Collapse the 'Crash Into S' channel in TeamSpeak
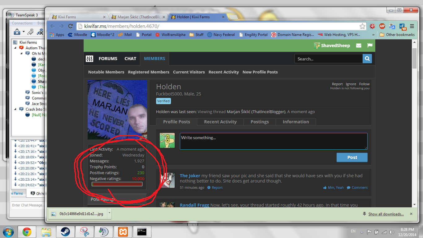The width and height of the screenshot is (423, 238). click(x=15, y=109)
